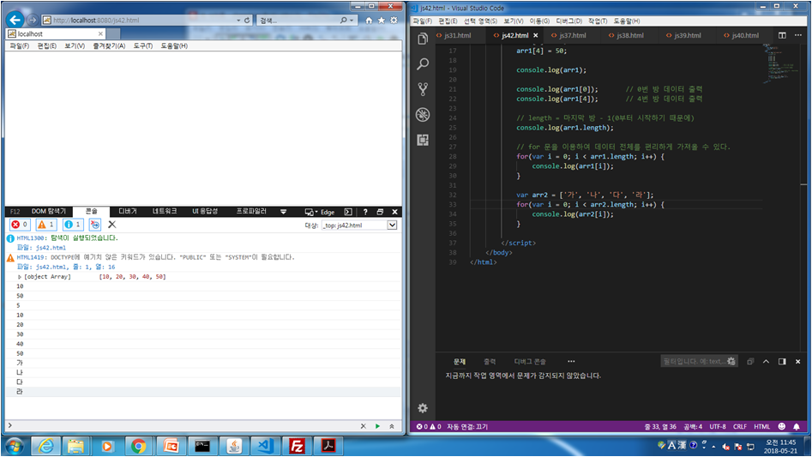Open Internet Explorer tools gear

[394, 21]
